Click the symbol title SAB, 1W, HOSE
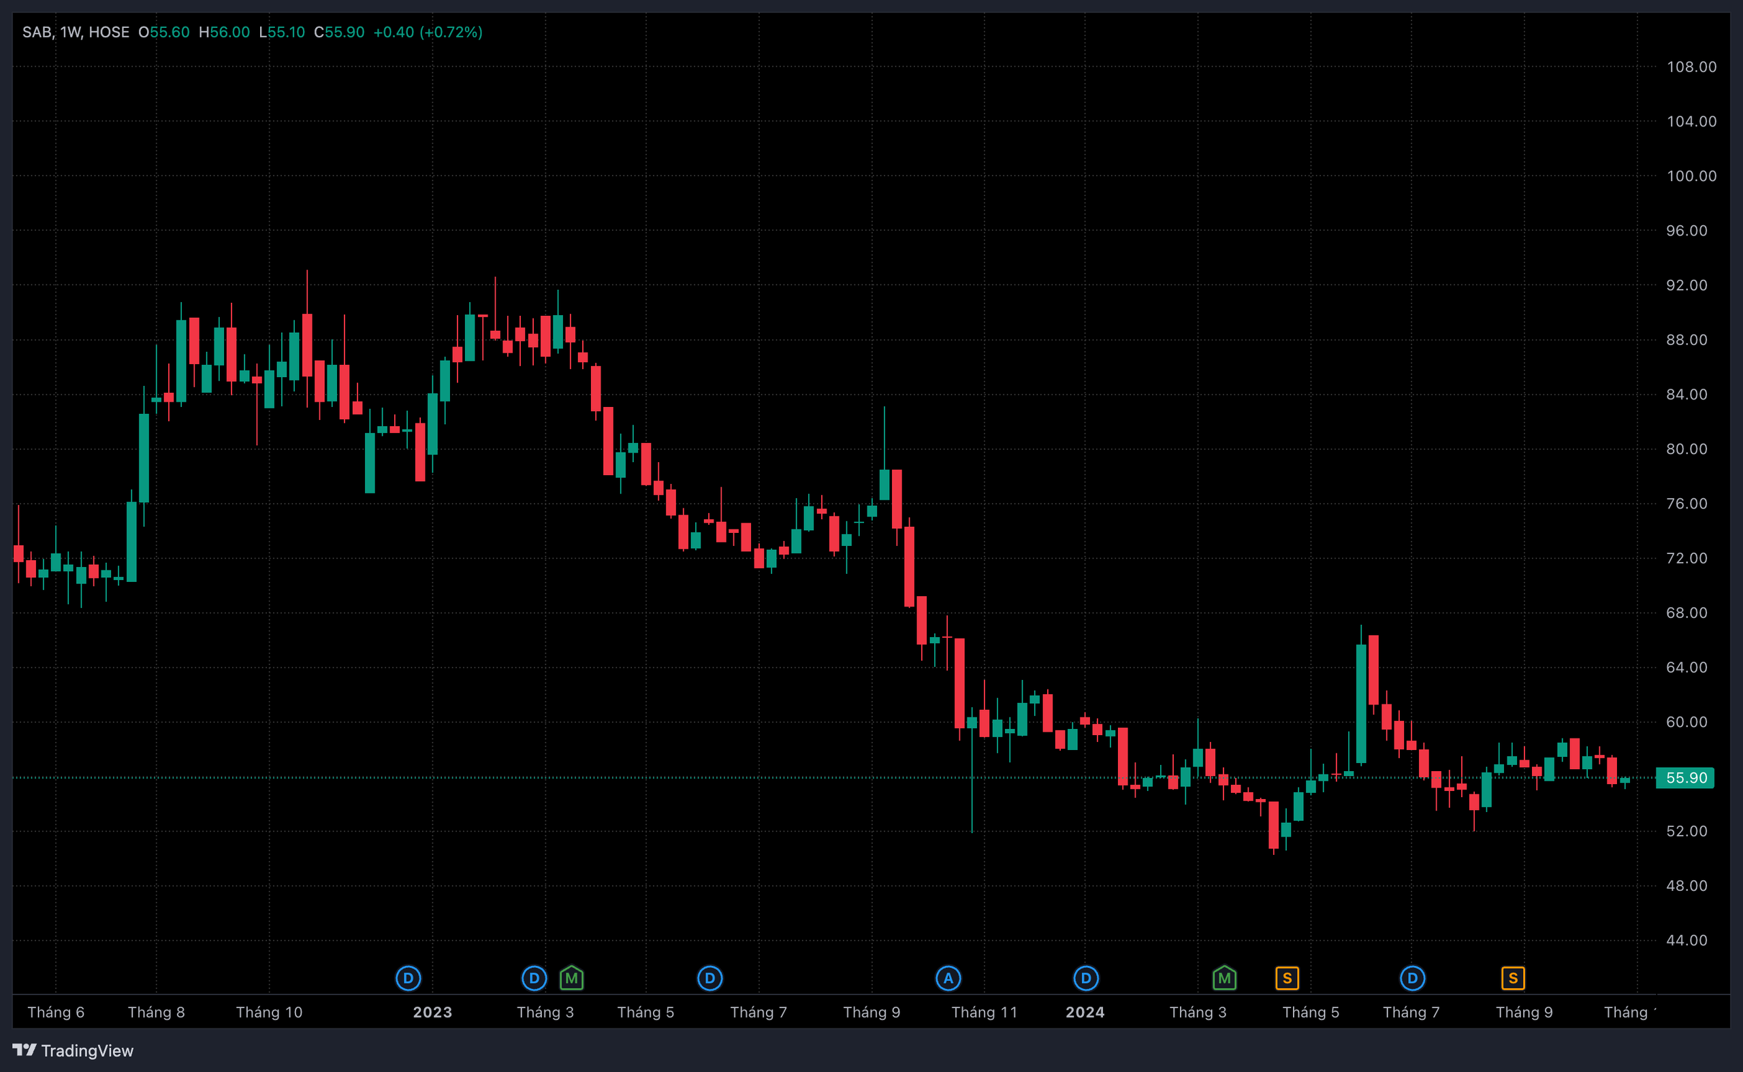Screen dimensions: 1743x1072 [76, 32]
